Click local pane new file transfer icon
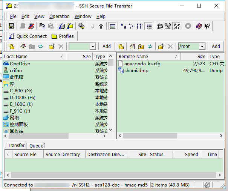Viewport: 228px width, 191px height. 11,47
